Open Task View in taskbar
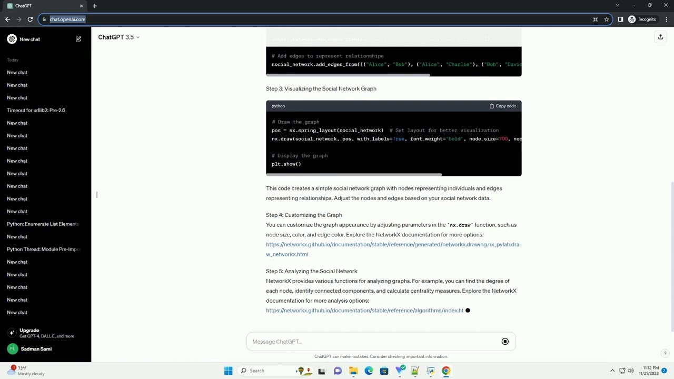This screenshot has width=674, height=379. click(322, 371)
